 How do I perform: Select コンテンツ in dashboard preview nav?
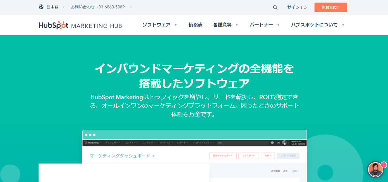(149, 143)
